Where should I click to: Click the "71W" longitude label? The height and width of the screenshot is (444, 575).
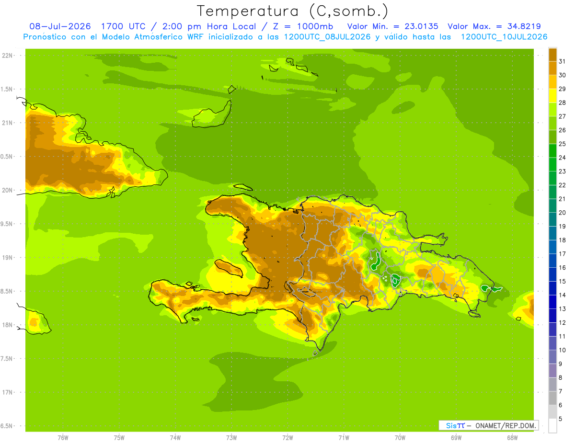[344, 437]
